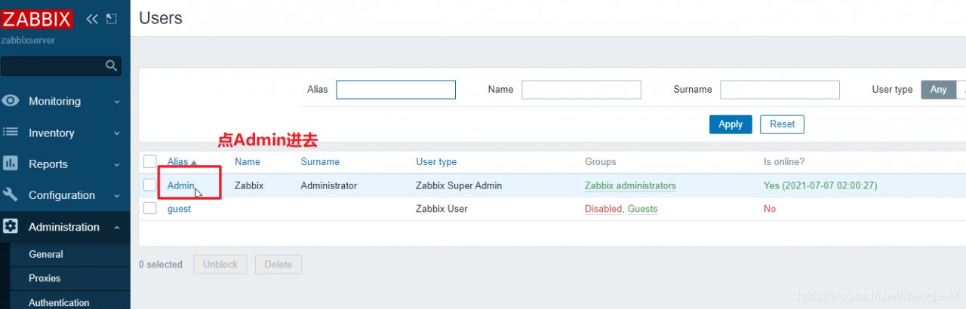Sort by the User type column header
This screenshot has width=966, height=309.
[436, 161]
